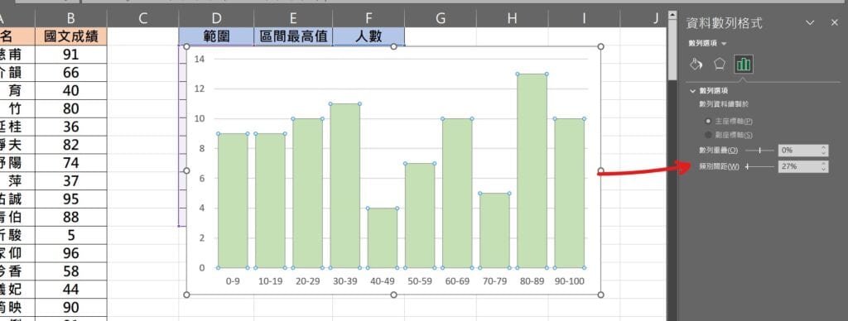Open 數列選項 dropdown below pane title

point(707,43)
